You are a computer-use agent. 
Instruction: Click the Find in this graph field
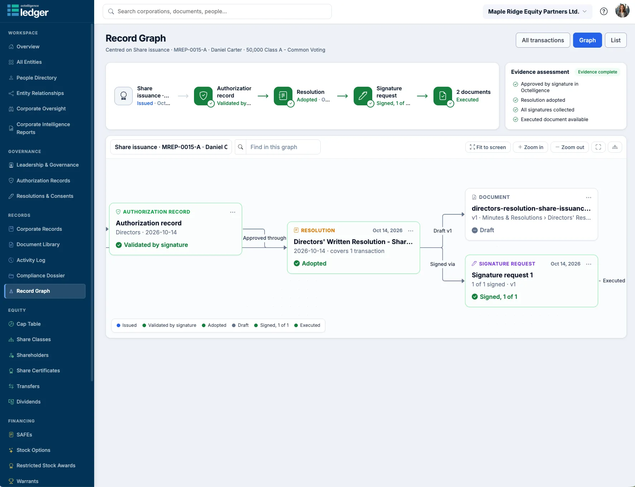[x=283, y=147]
